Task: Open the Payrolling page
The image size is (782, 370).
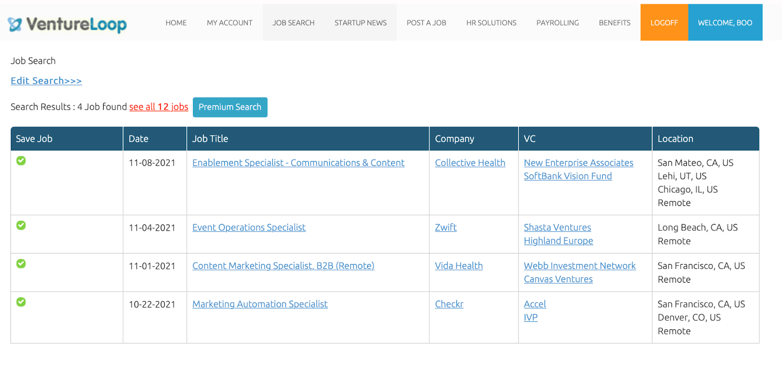Action: coord(558,22)
